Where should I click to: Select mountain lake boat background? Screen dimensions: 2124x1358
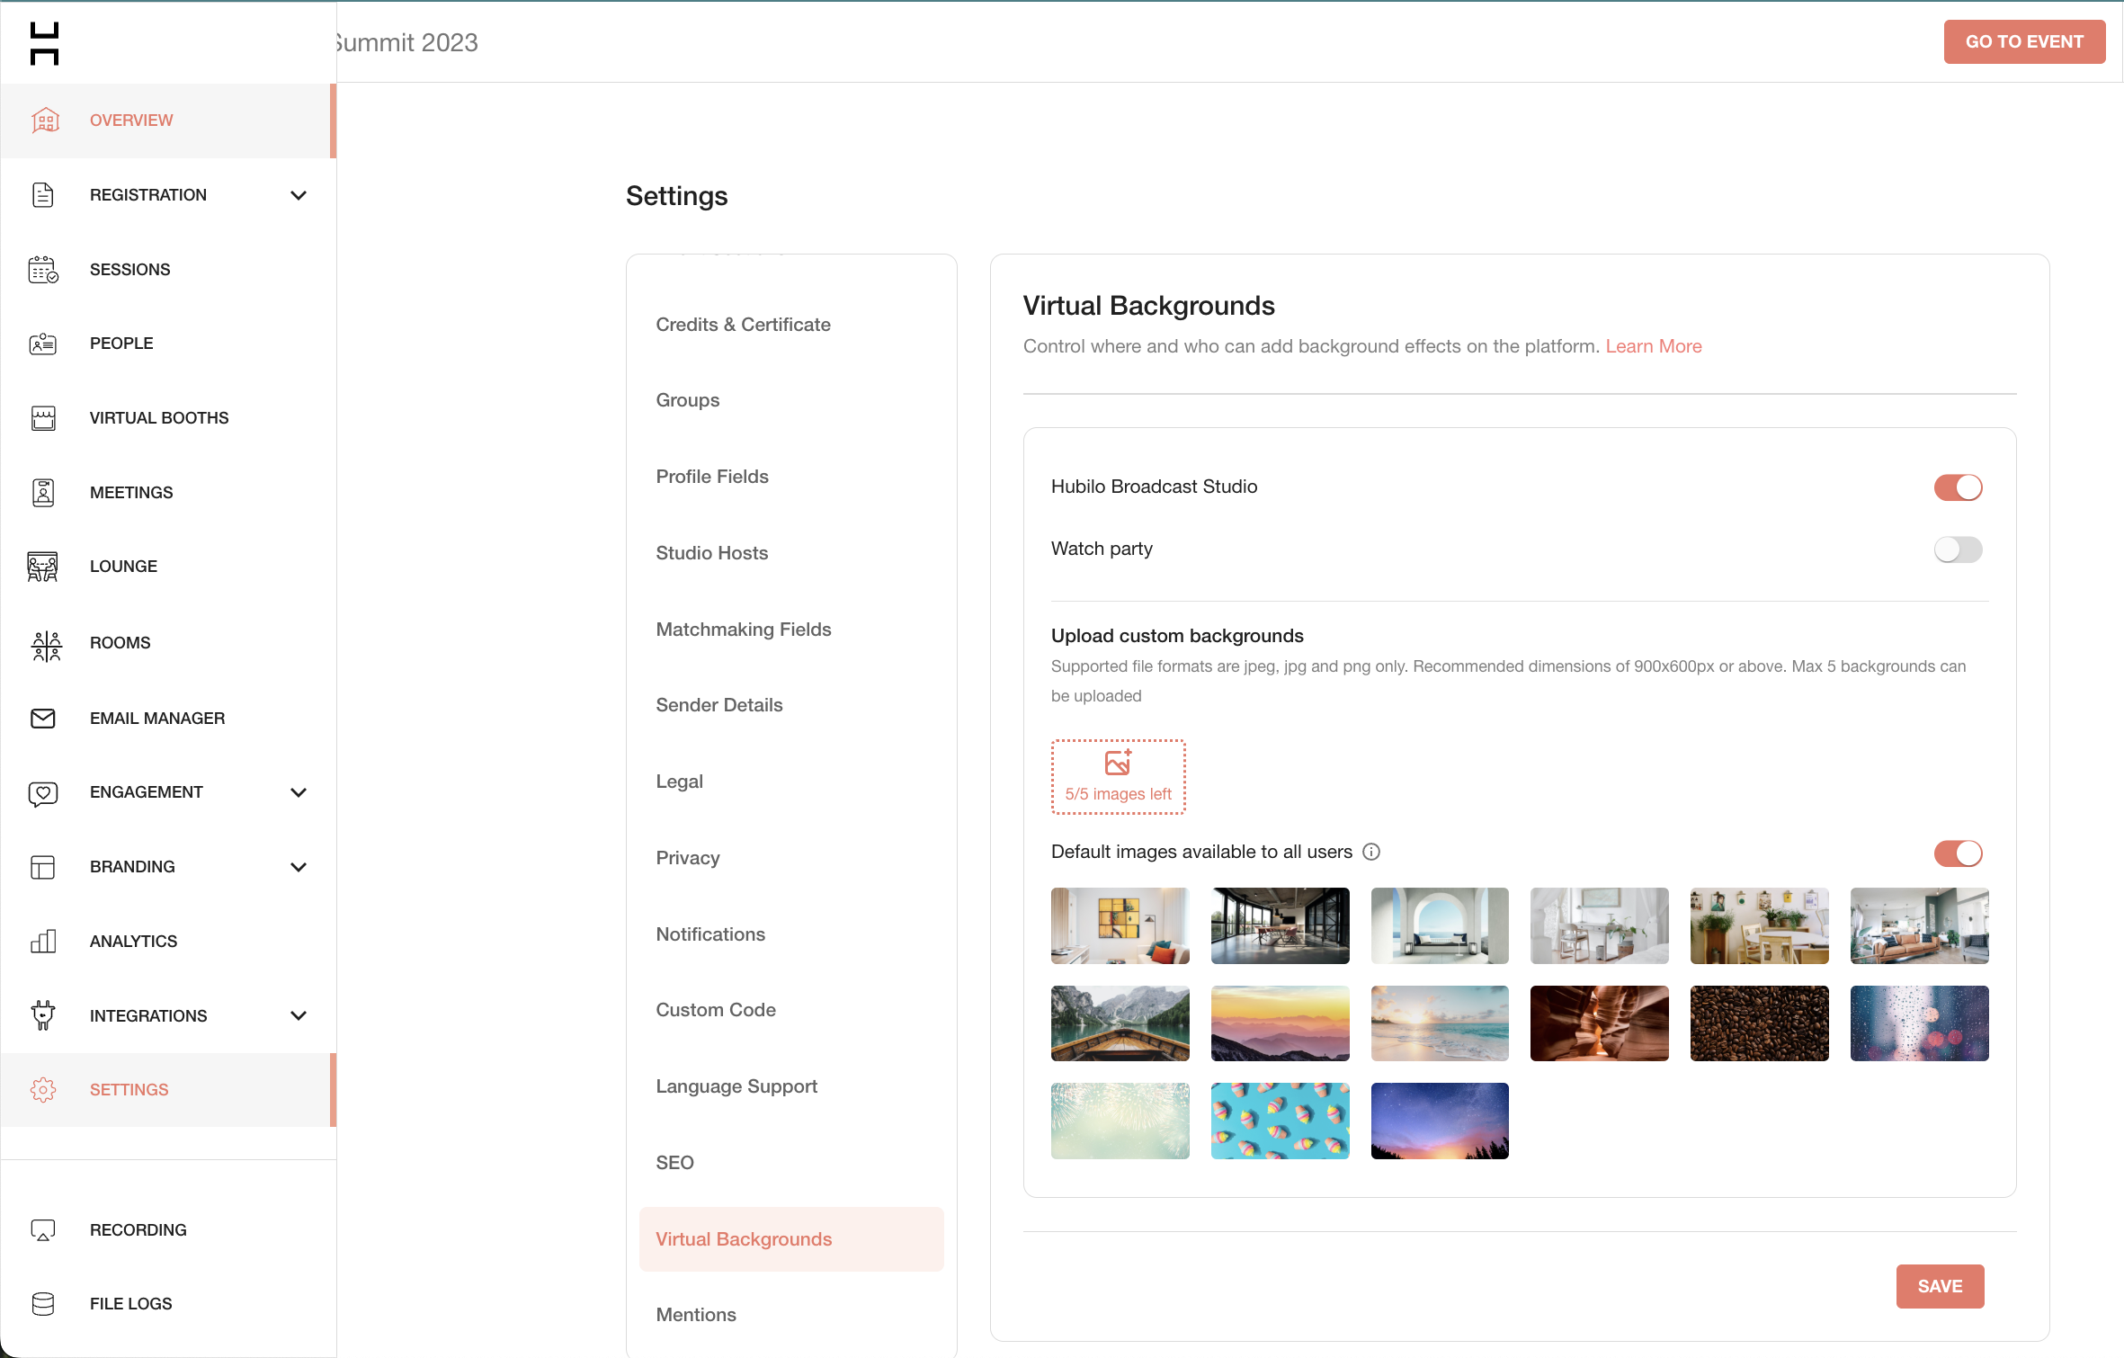coord(1120,1023)
